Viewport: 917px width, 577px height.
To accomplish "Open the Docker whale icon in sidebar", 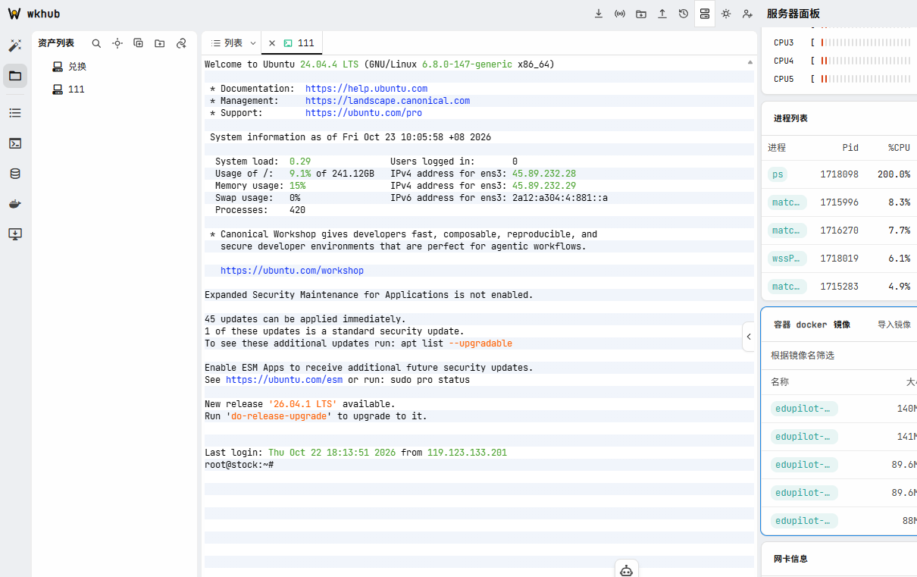I will coord(15,204).
